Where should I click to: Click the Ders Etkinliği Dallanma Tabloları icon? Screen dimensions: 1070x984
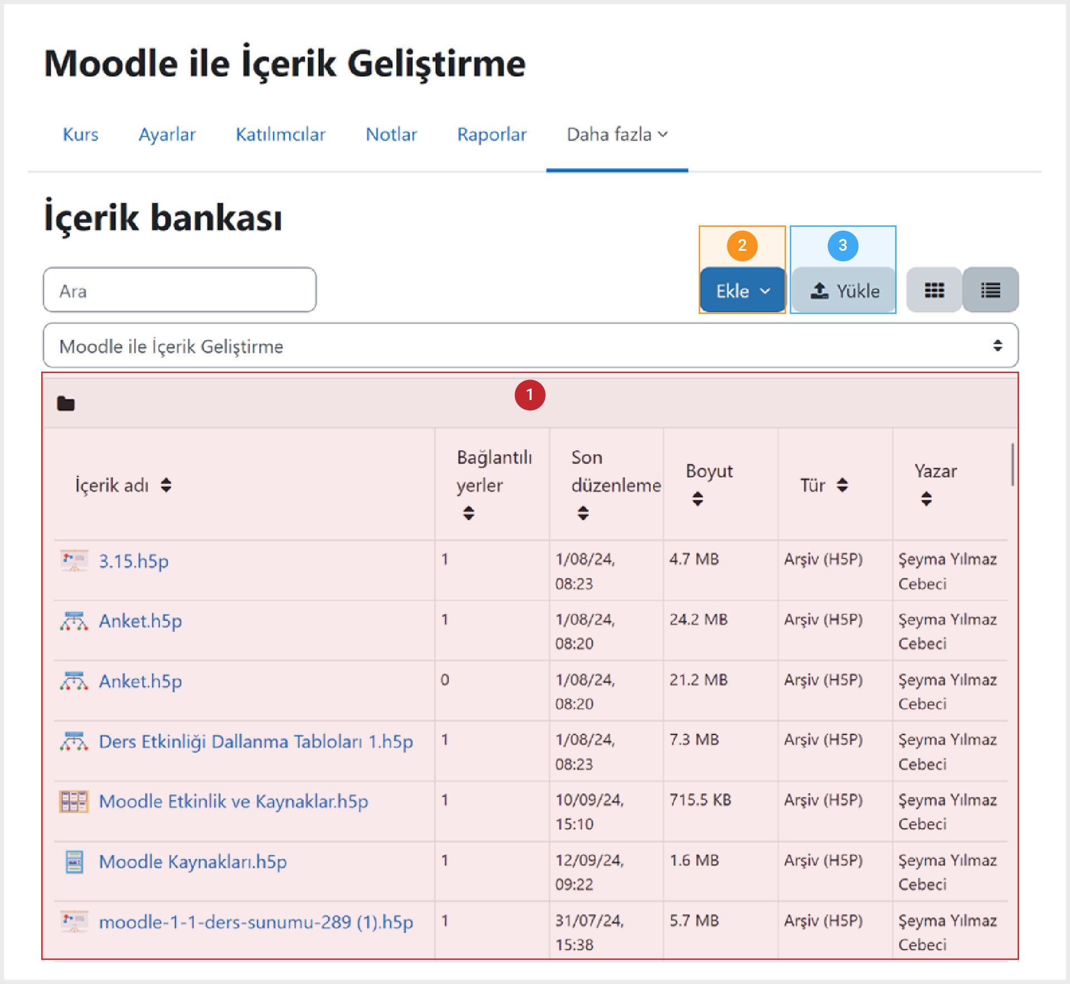[x=74, y=741]
